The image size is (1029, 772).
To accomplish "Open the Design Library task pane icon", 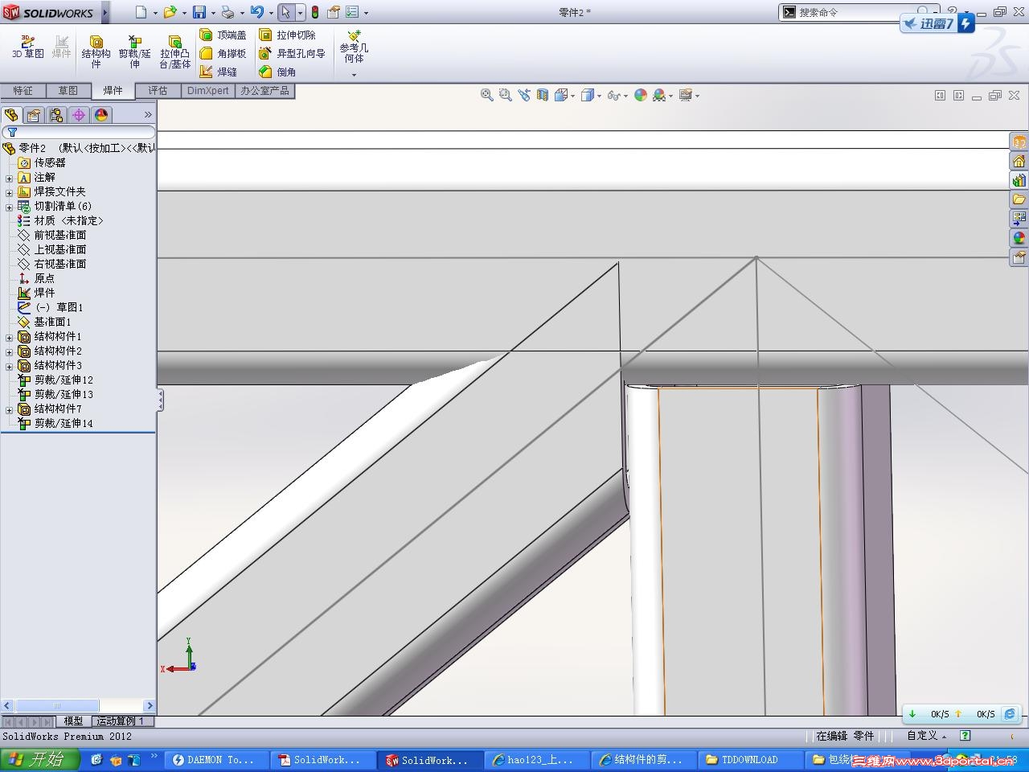I will [1019, 180].
